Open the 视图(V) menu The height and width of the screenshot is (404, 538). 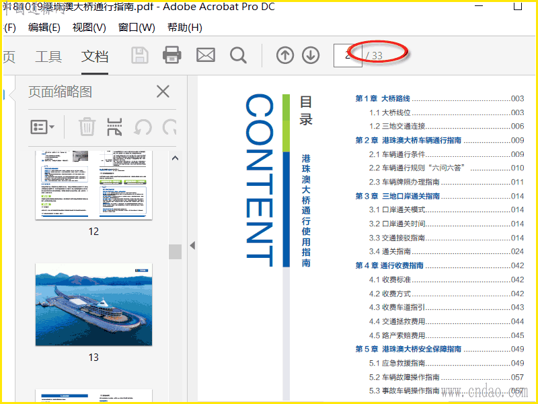(x=89, y=28)
